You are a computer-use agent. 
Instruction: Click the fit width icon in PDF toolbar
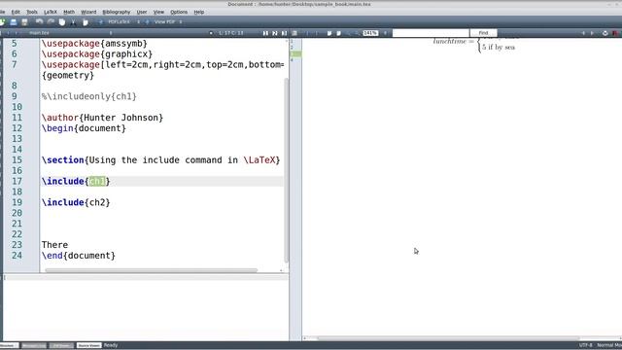point(329,33)
